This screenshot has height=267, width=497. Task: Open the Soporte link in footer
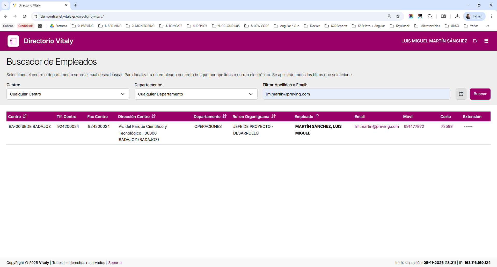(x=115, y=263)
